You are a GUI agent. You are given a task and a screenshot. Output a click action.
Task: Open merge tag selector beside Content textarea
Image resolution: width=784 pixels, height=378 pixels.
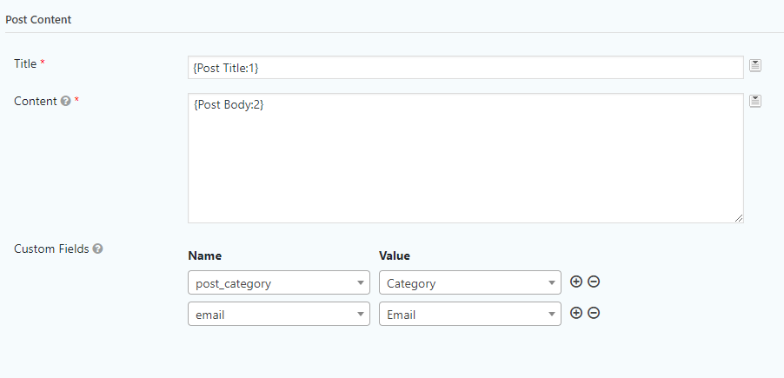(755, 101)
